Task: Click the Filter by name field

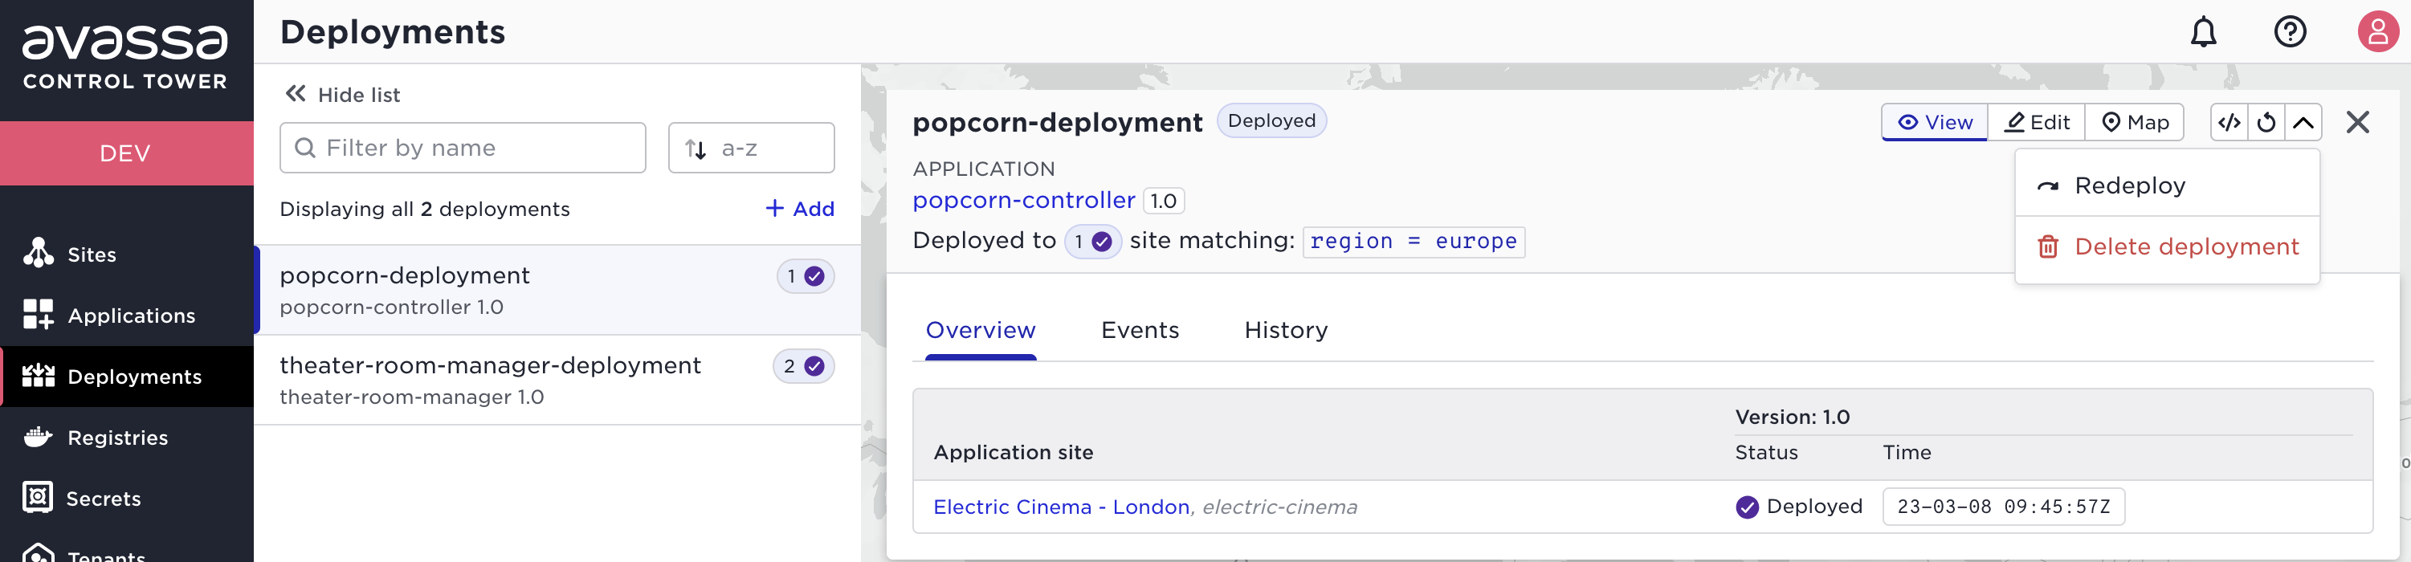Action: pyautogui.click(x=463, y=148)
